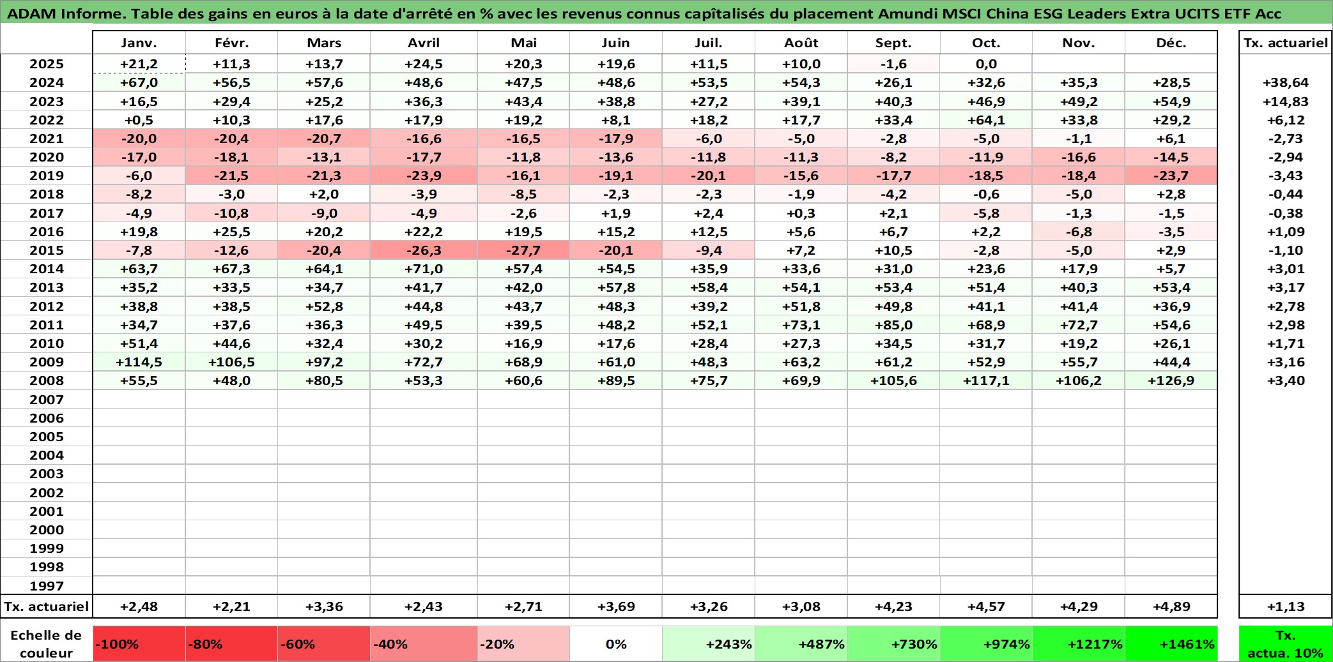
Task: Click the 'Tx. actua. 10%' green box
Action: pyautogui.click(x=1286, y=643)
